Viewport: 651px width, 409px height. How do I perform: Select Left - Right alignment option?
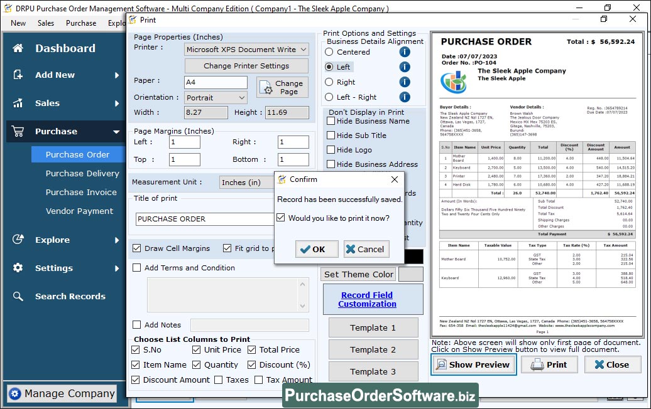[x=329, y=97]
